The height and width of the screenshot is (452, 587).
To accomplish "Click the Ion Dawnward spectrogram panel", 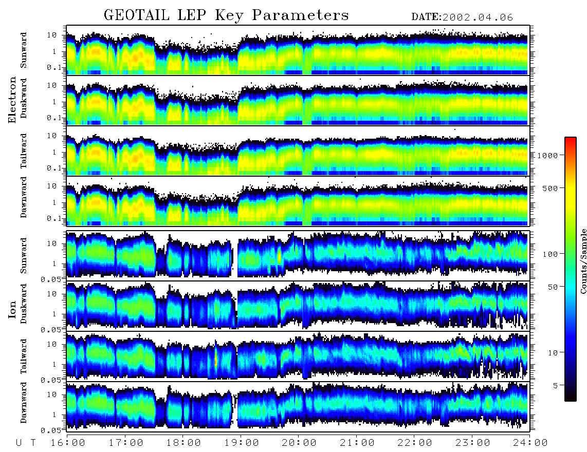I will coord(298,406).
